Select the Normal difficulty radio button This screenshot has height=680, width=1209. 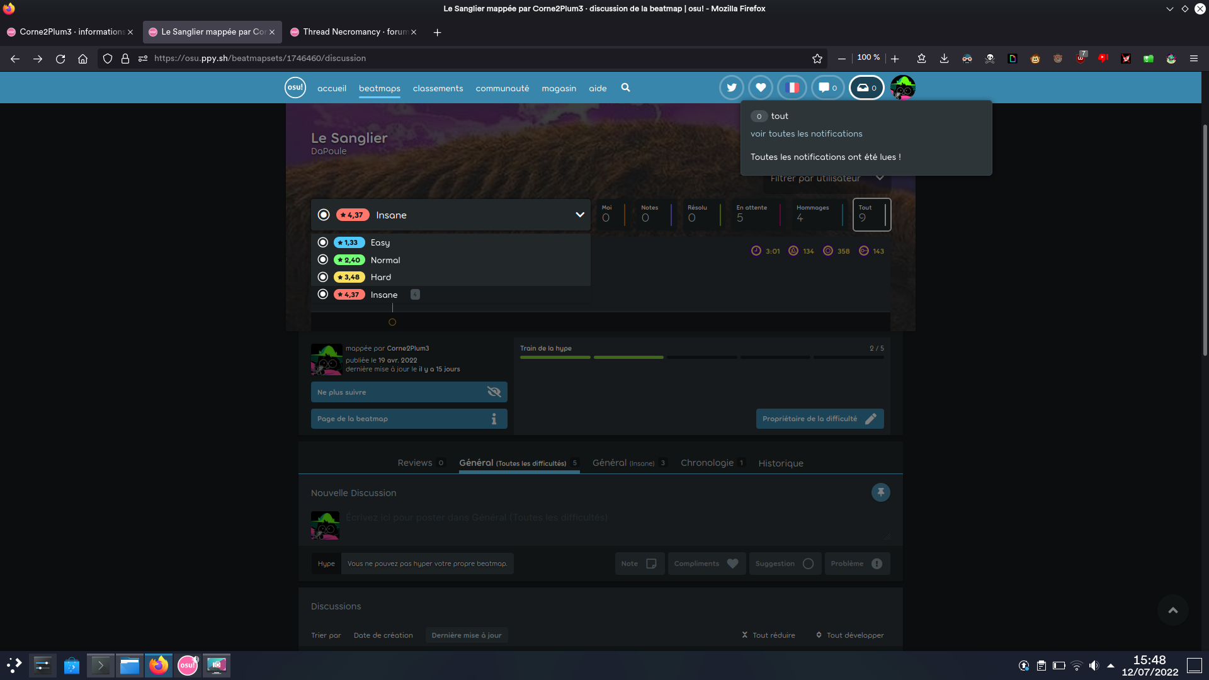click(x=322, y=259)
